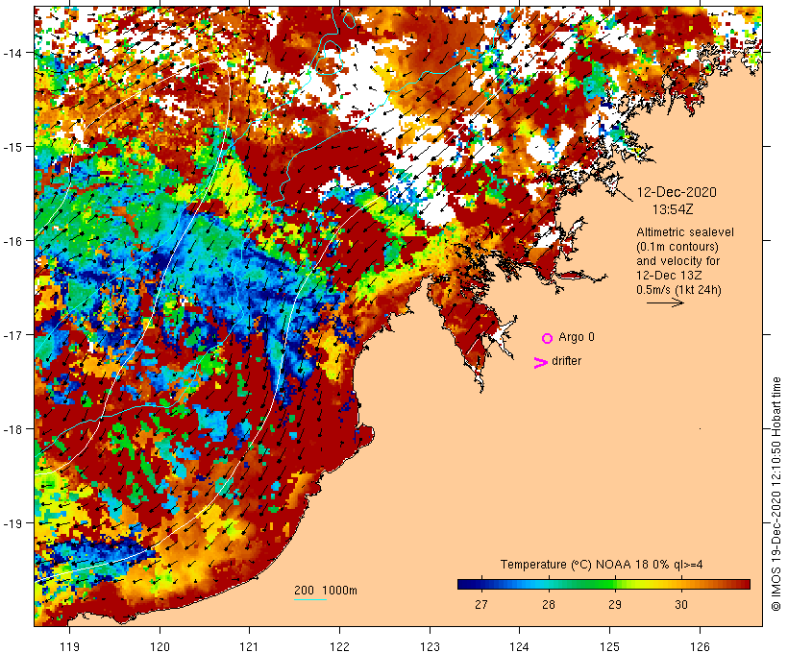Viewport: 788px width, 653px height.
Task: Click the '(0.1m contours)' text line
Action: (x=677, y=247)
